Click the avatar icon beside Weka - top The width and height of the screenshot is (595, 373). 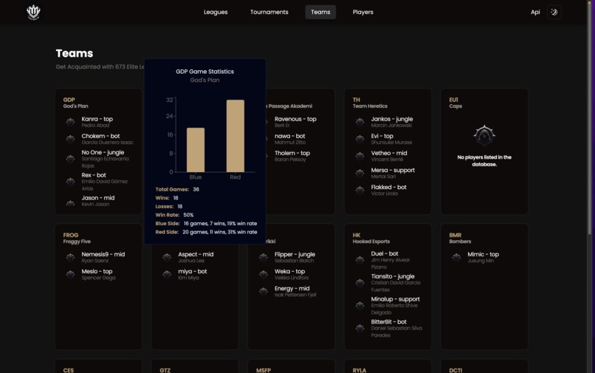[264, 274]
